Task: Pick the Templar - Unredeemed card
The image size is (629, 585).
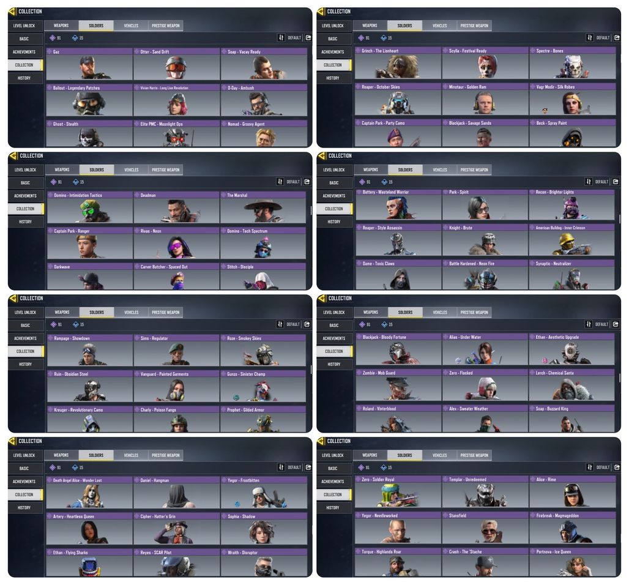Action: point(485,492)
